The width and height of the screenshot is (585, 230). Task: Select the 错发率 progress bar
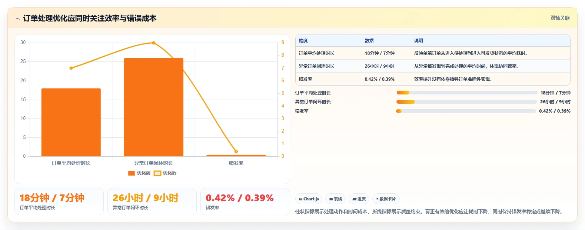click(466, 111)
